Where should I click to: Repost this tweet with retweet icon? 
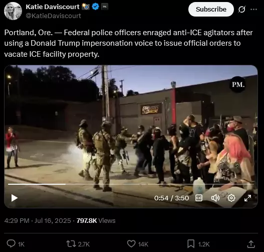[x=71, y=244]
